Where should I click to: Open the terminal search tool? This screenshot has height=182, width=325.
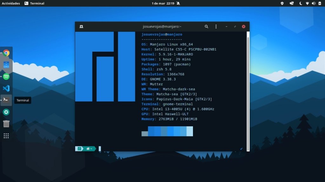[x=206, y=27]
